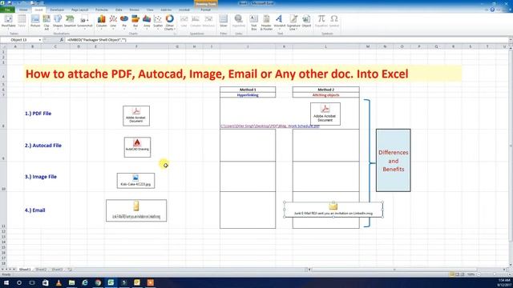Click the Adobe Acrobat Document object beside PDF File
This screenshot has width=513, height=288.
point(136,115)
